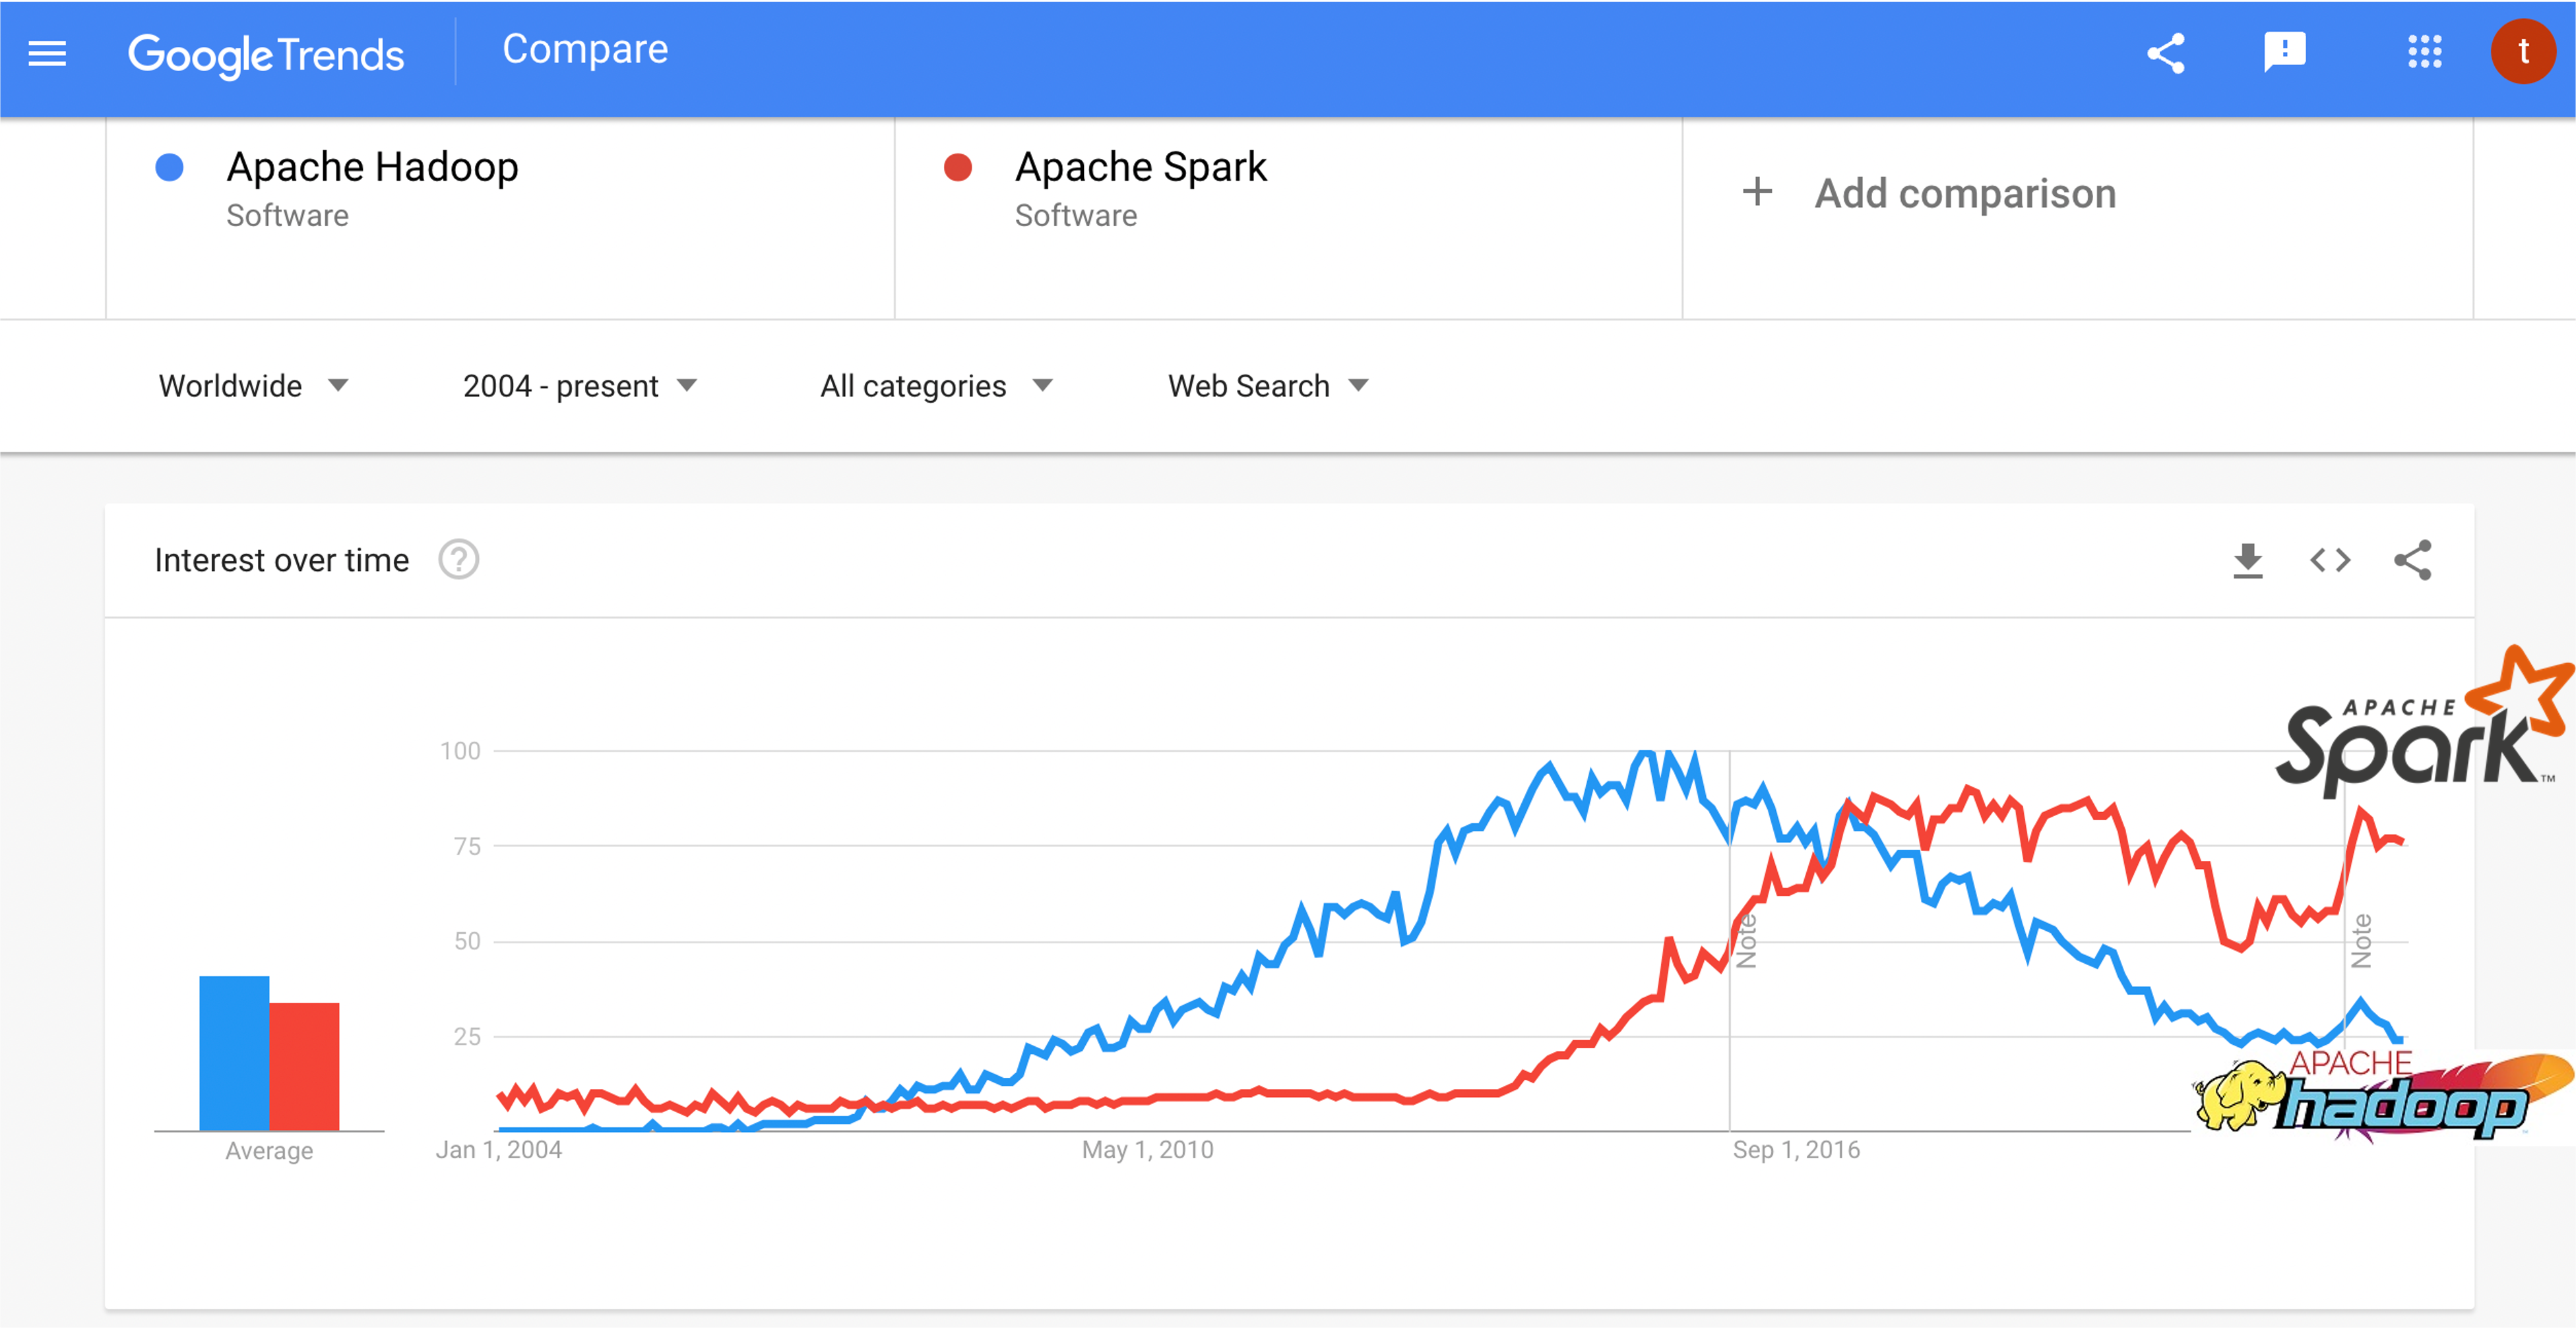Click the Note marker near Sep 2016
The height and width of the screenshot is (1329, 2576).
(x=1747, y=941)
